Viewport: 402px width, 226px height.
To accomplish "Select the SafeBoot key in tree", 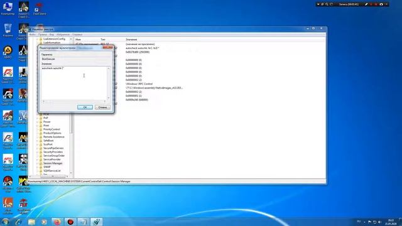I will tap(48, 141).
